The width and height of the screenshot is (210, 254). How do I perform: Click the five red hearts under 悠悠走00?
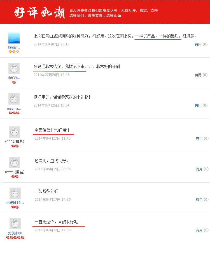(x=15, y=238)
